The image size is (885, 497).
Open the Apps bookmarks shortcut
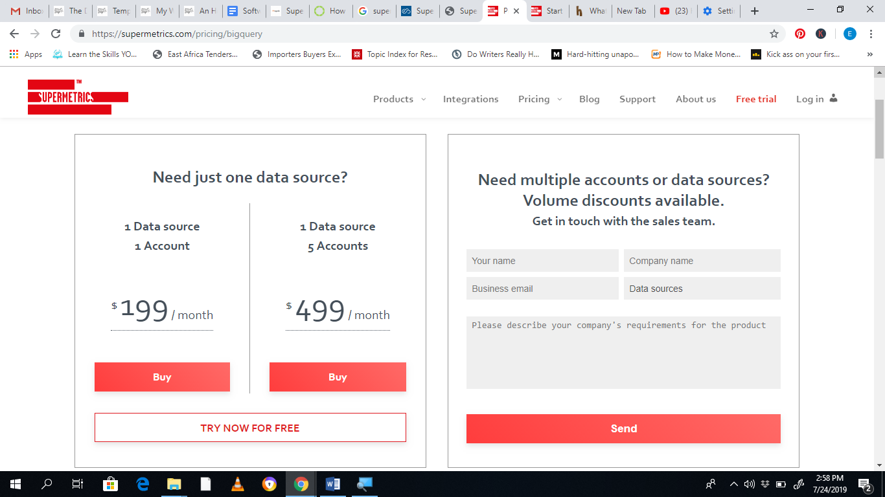click(26, 54)
